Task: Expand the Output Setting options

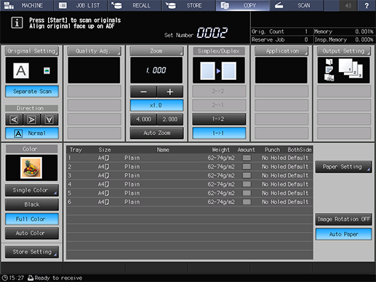Action: [344, 51]
